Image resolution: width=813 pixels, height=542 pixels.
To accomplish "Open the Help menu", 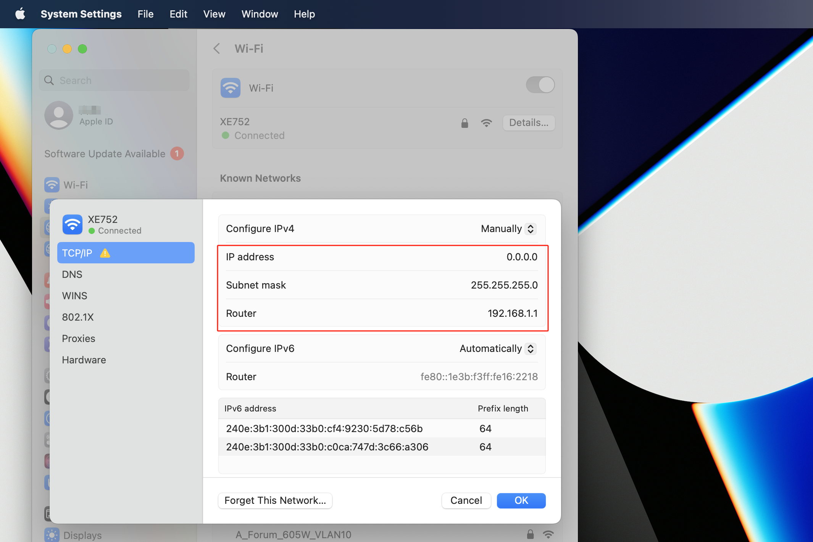I will point(304,14).
